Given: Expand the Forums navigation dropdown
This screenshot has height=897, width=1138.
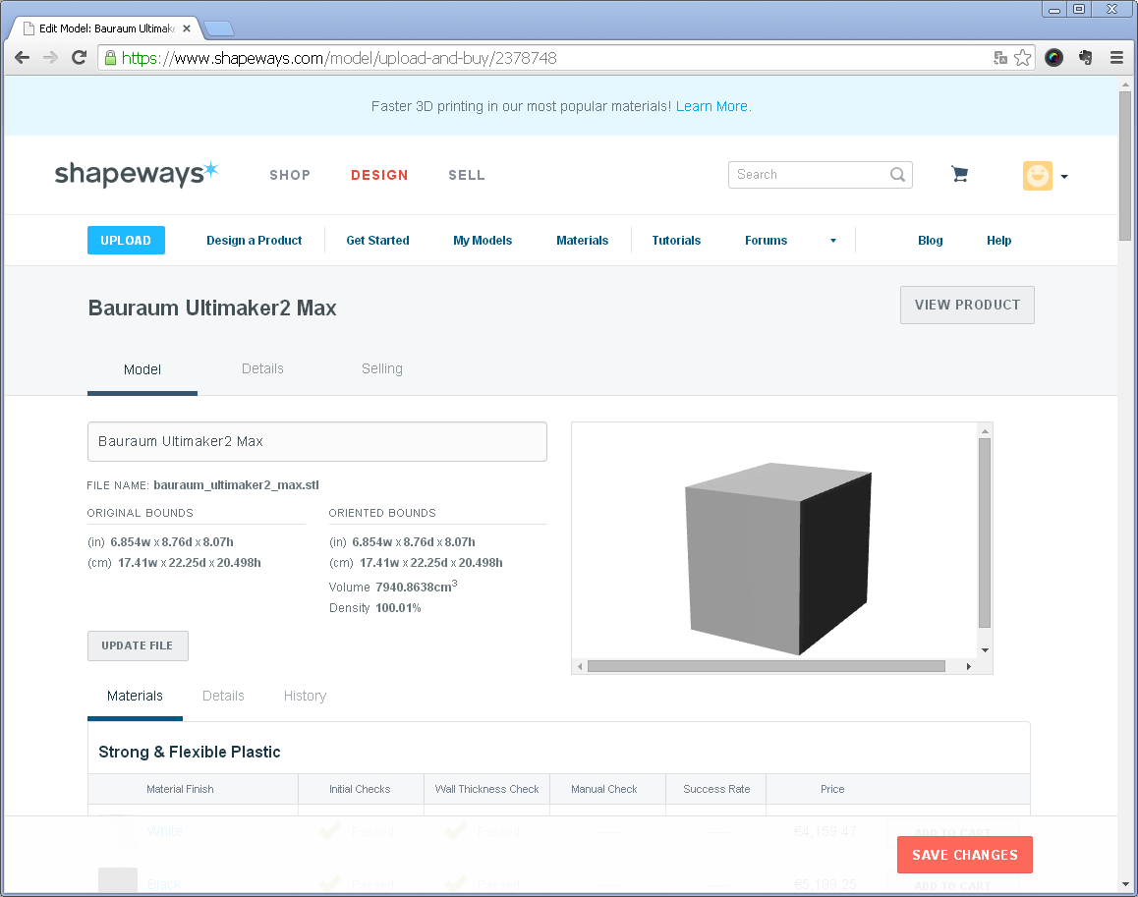Looking at the screenshot, I should [832, 240].
